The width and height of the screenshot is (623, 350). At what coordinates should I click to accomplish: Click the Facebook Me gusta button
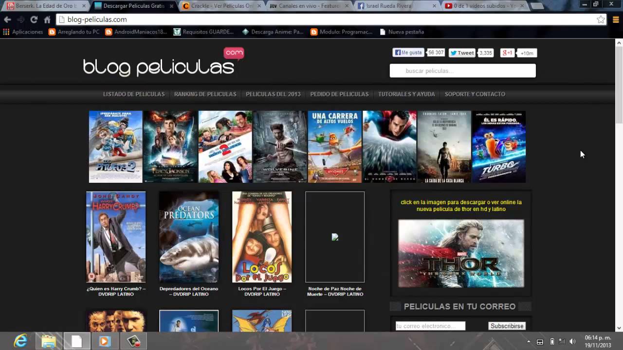(409, 52)
